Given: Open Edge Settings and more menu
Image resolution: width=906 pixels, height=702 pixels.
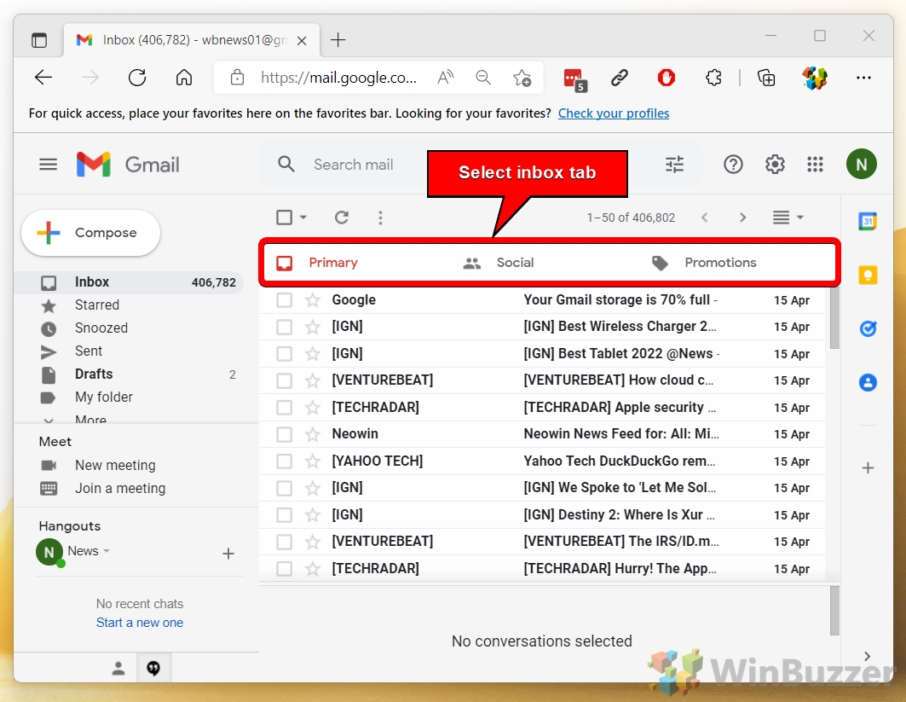Looking at the screenshot, I should [x=863, y=78].
